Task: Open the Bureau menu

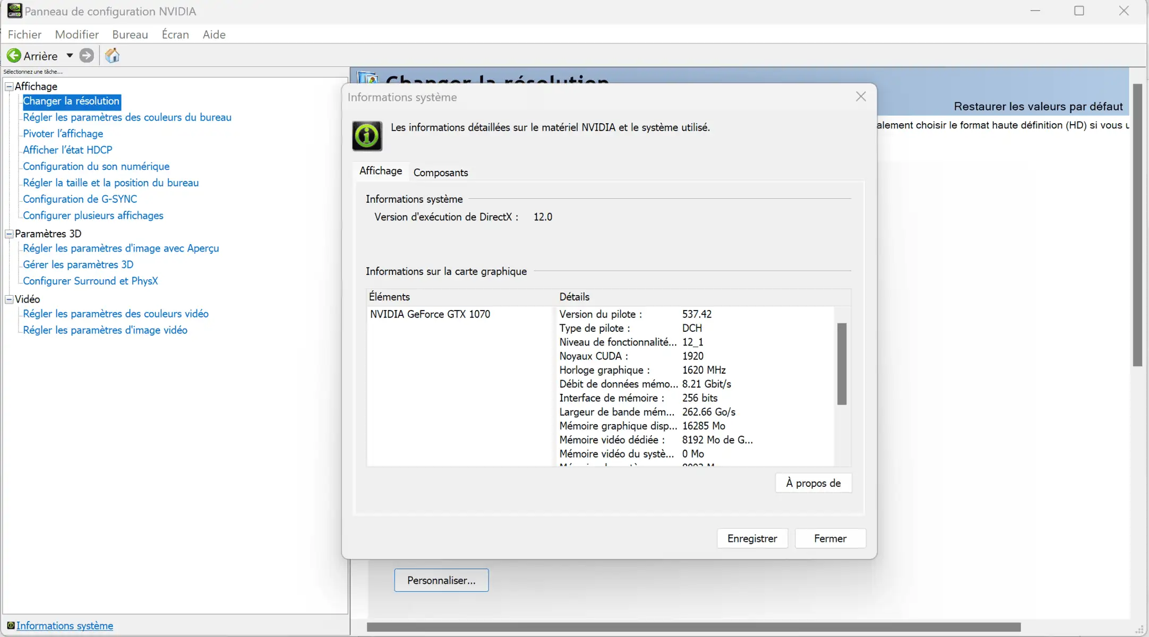Action: (x=130, y=35)
